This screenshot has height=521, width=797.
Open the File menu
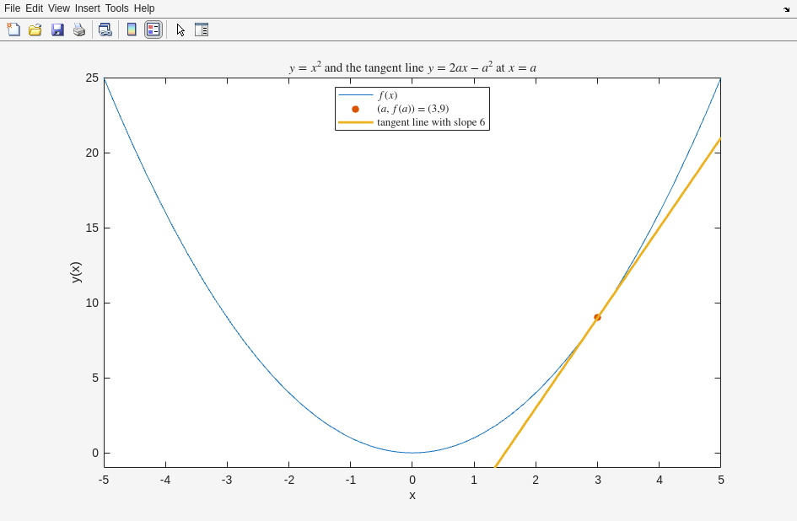pyautogui.click(x=12, y=8)
